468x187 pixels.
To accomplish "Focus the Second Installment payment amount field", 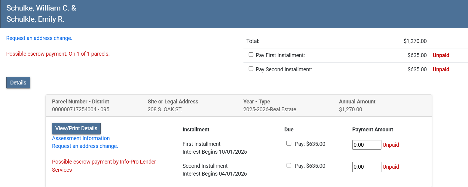I will click(x=366, y=167).
